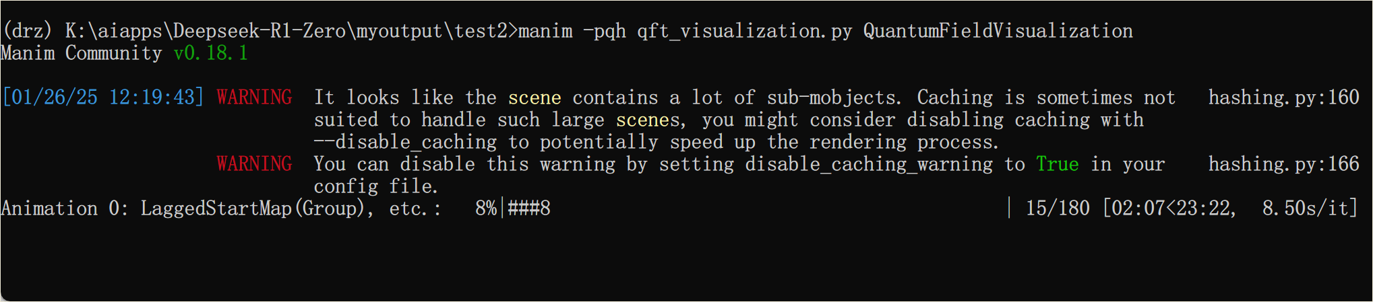Click the QuantumFieldVisualization scene name
Screen dimensions: 1373x302
click(998, 31)
